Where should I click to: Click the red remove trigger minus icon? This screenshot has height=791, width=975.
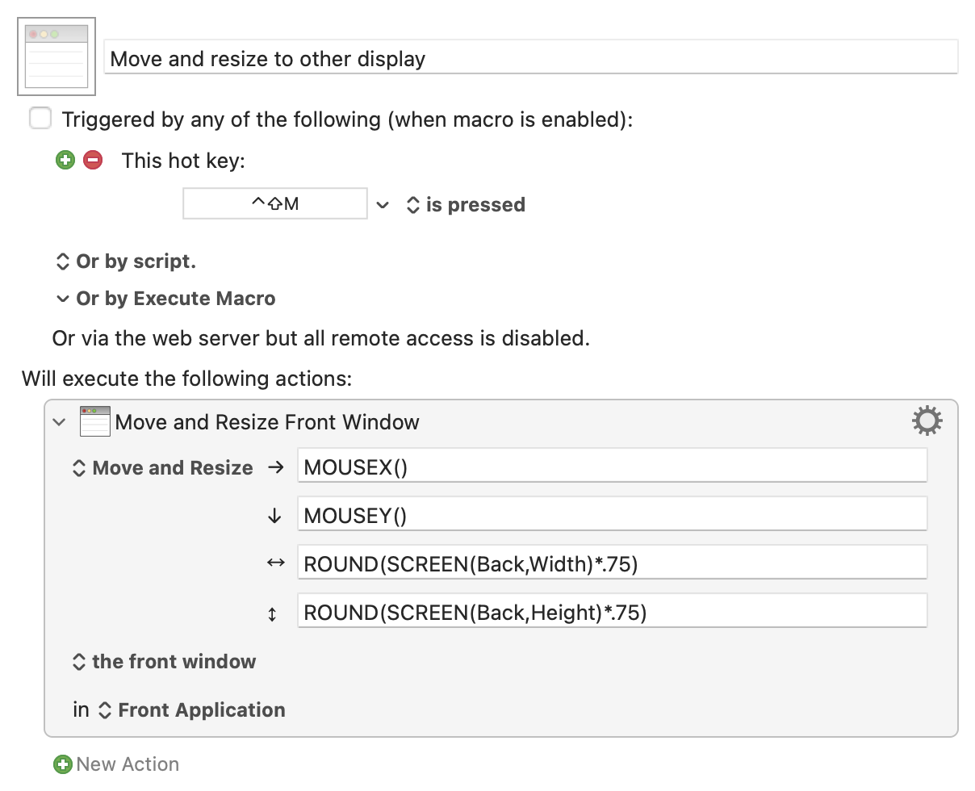pos(93,160)
